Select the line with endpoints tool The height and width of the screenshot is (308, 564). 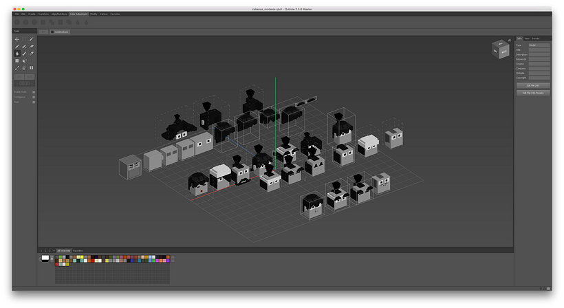pyautogui.click(x=17, y=68)
